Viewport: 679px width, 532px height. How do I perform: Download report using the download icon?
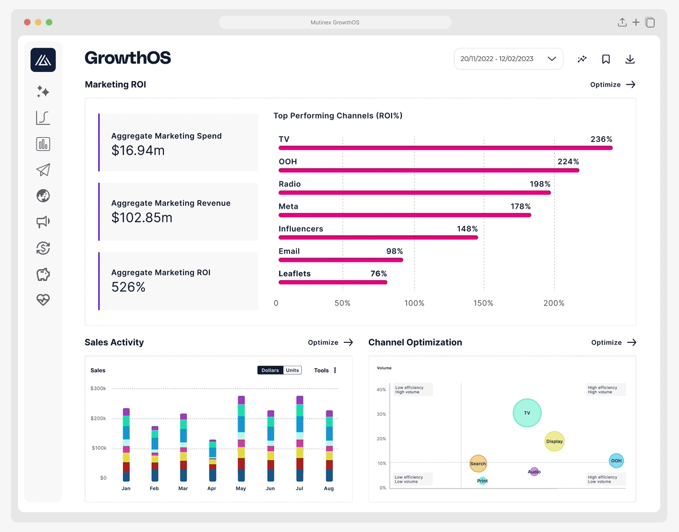pyautogui.click(x=630, y=59)
